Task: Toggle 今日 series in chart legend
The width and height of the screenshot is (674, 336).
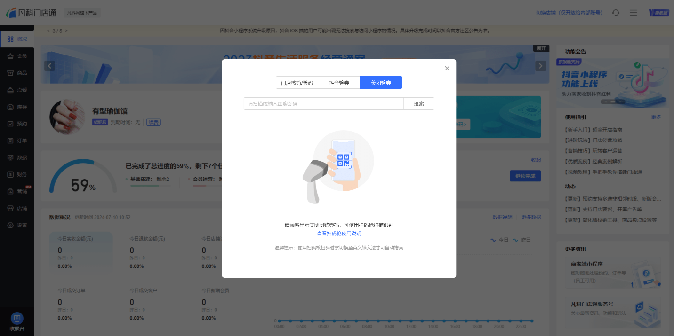Action: pos(500,240)
